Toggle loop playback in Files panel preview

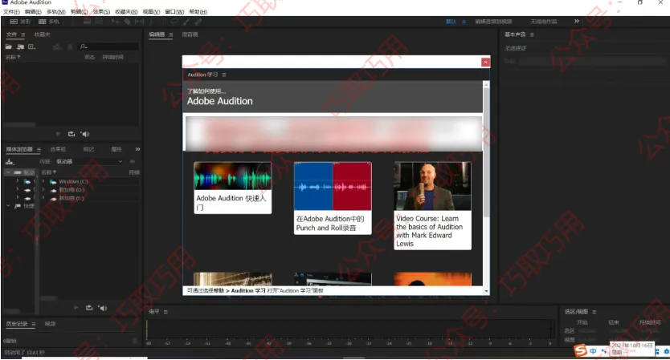pyautogui.click(x=71, y=134)
